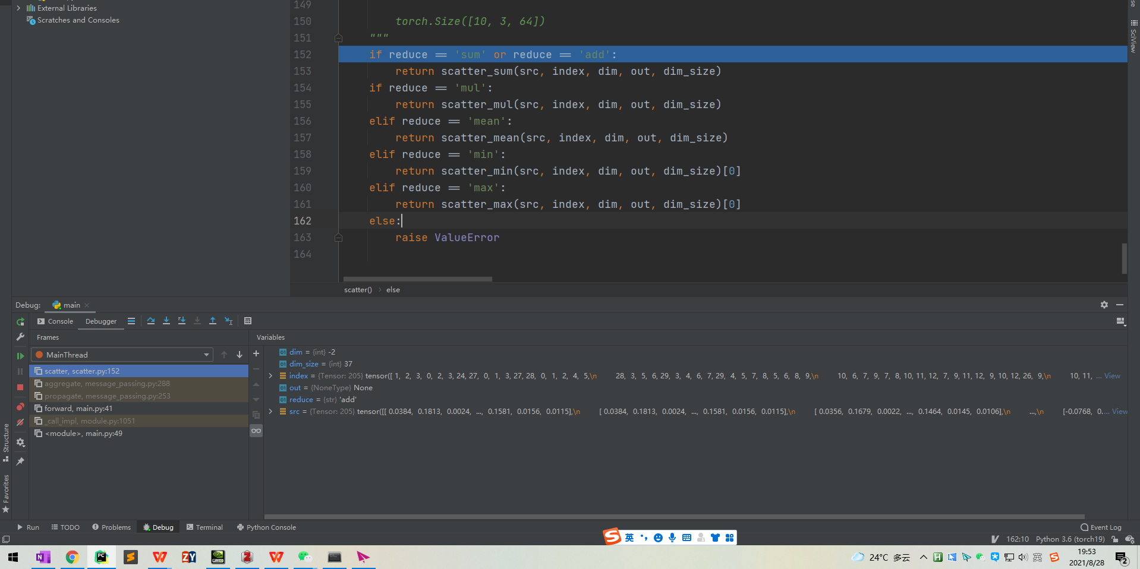This screenshot has width=1140, height=569.
Task: Click View link for index tensor
Action: (x=1112, y=376)
